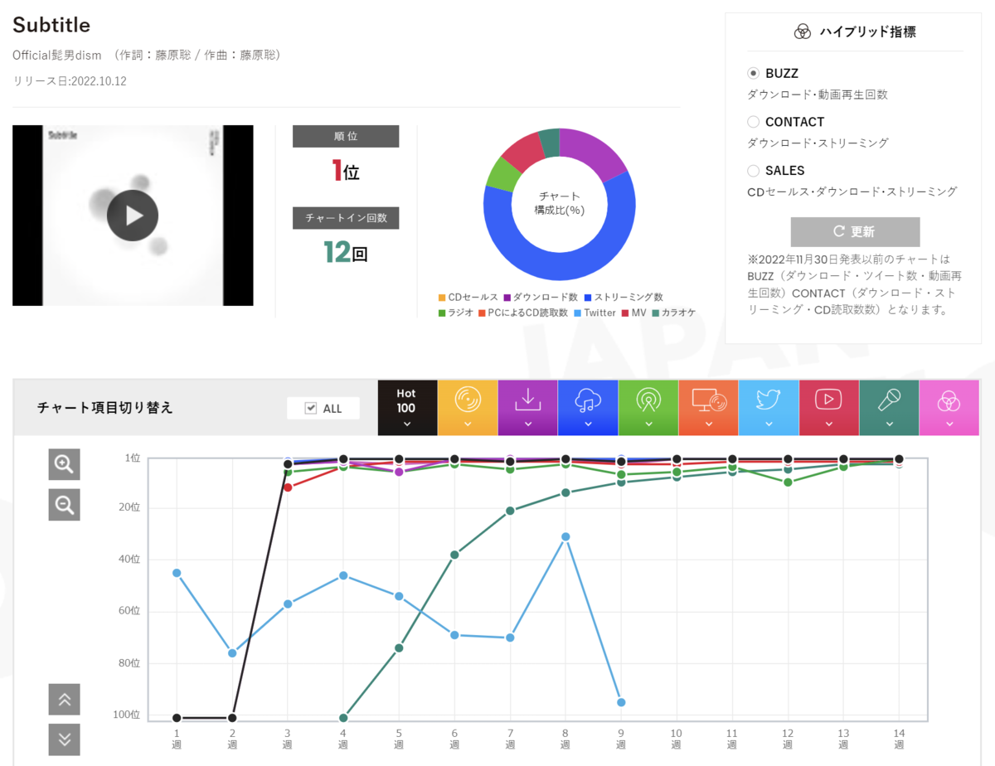The height and width of the screenshot is (766, 995).
Task: Select the karaoke microphone icon tab
Action: pyautogui.click(x=890, y=408)
